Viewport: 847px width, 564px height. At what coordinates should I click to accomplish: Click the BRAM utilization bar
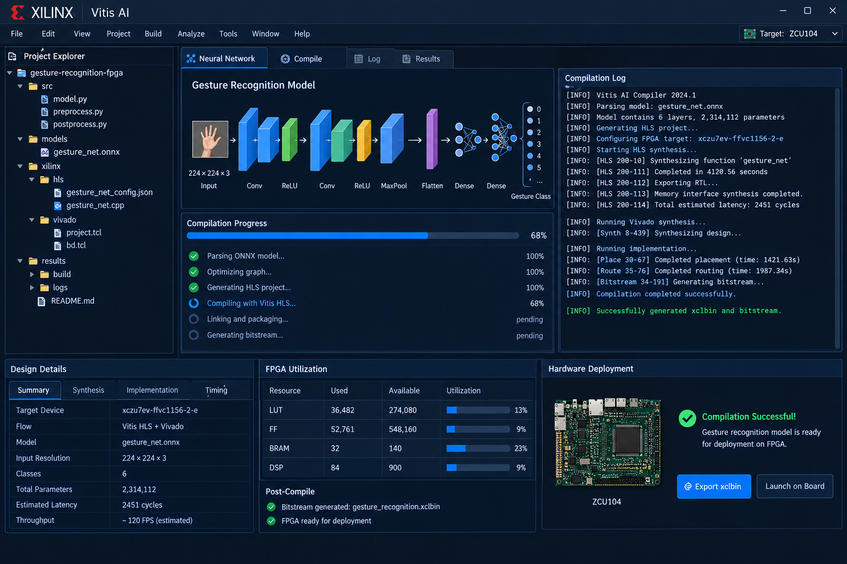click(478, 448)
